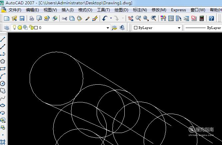This screenshot has width=222, height=145.
Task: Select the Revision Cloud tool
Action: point(3,91)
